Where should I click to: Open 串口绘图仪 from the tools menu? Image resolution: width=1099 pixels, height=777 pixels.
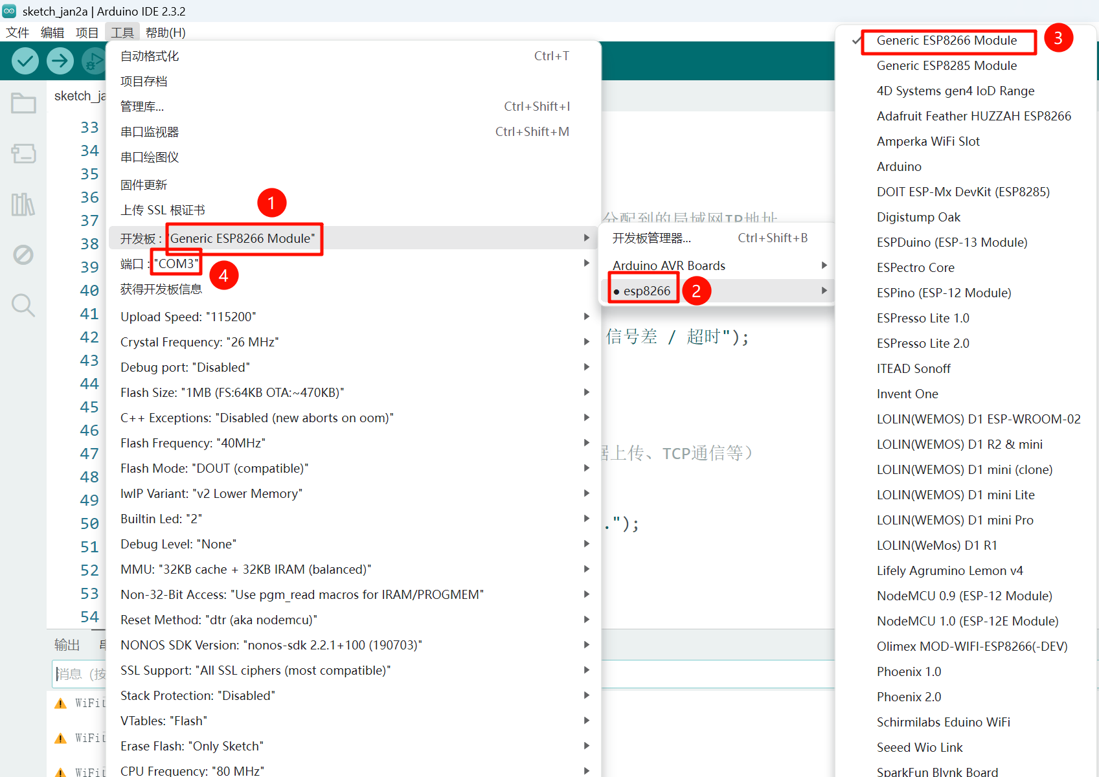(354, 157)
